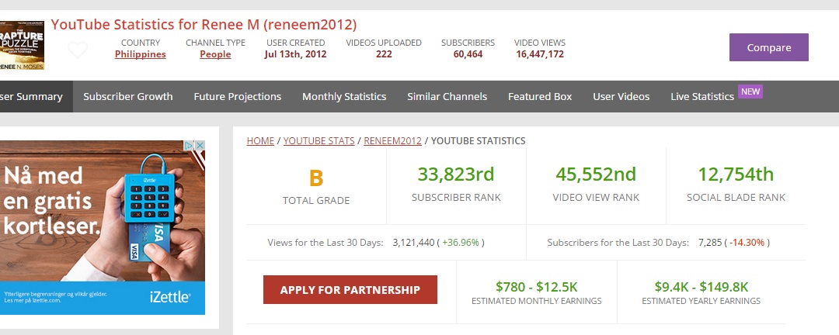The image size is (839, 335).
Task: Click YOUTUBE STATS breadcrumb link
Action: (x=319, y=140)
